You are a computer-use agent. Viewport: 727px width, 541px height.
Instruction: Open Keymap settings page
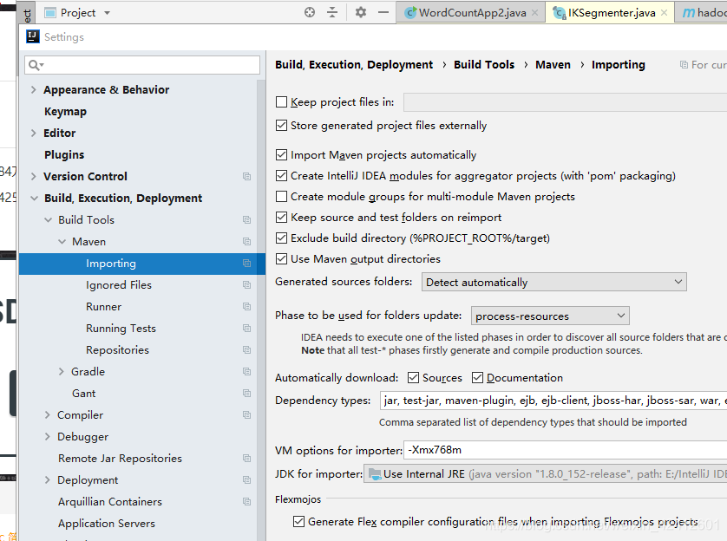[65, 112]
